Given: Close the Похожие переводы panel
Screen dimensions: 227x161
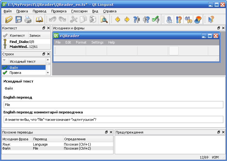Looking at the screenshot, I should click(111, 132).
